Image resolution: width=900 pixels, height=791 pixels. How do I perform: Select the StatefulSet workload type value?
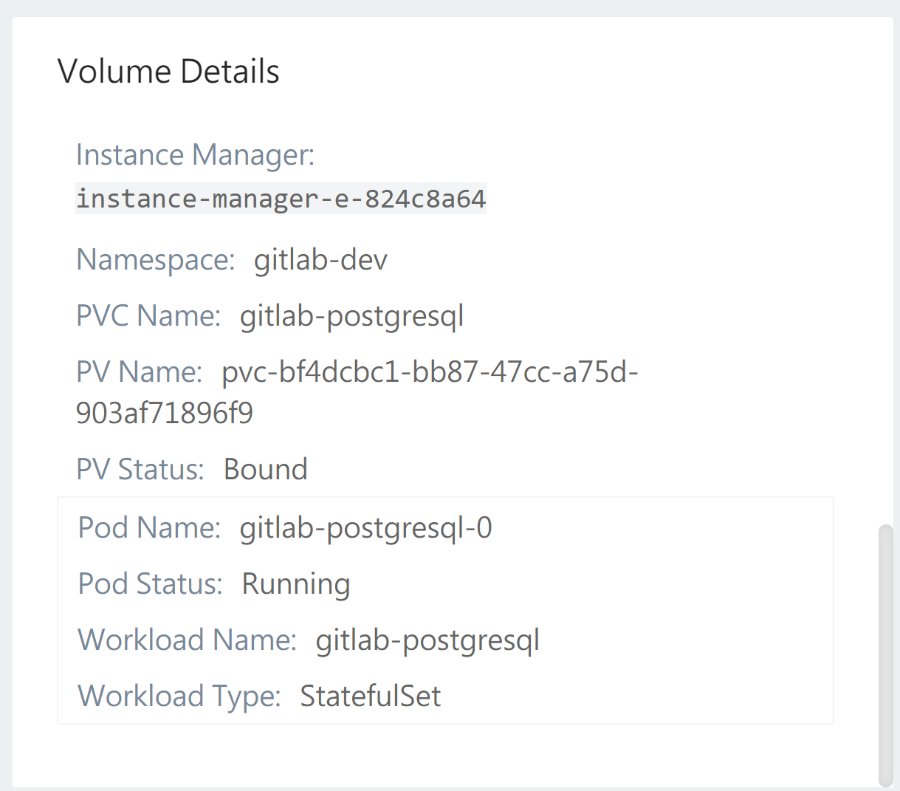[x=370, y=696]
